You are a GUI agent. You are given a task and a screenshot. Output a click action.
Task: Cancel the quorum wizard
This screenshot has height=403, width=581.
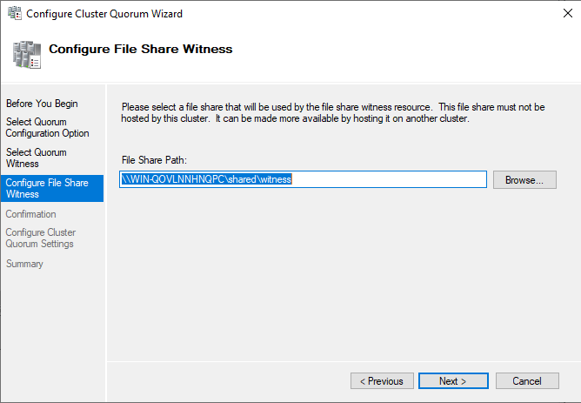coord(526,381)
